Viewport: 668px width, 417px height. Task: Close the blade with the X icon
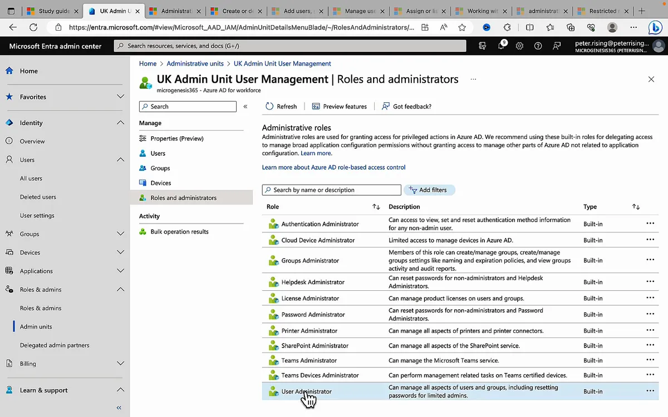coord(651,80)
